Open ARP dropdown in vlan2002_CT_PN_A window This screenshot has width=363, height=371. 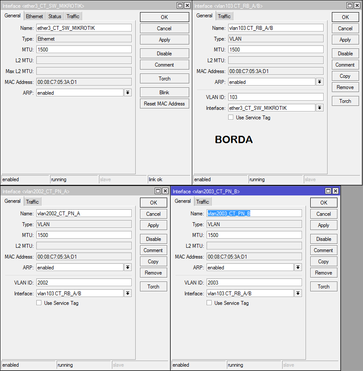coord(128,267)
